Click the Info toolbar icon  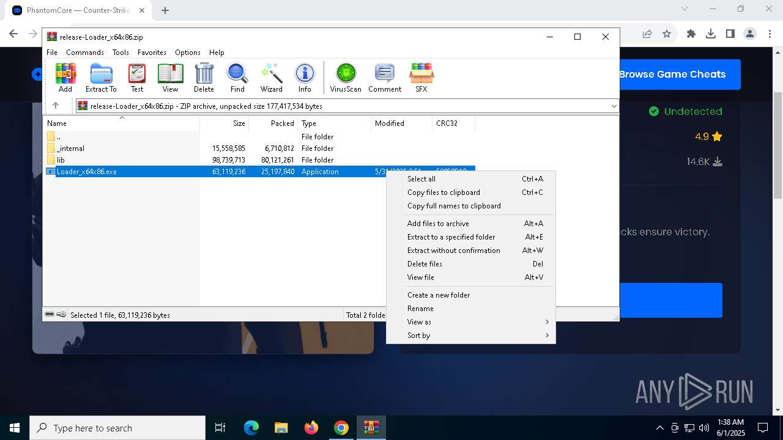click(x=305, y=78)
